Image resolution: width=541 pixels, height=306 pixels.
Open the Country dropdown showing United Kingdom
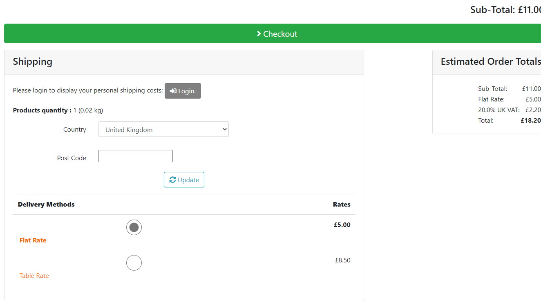pos(163,129)
